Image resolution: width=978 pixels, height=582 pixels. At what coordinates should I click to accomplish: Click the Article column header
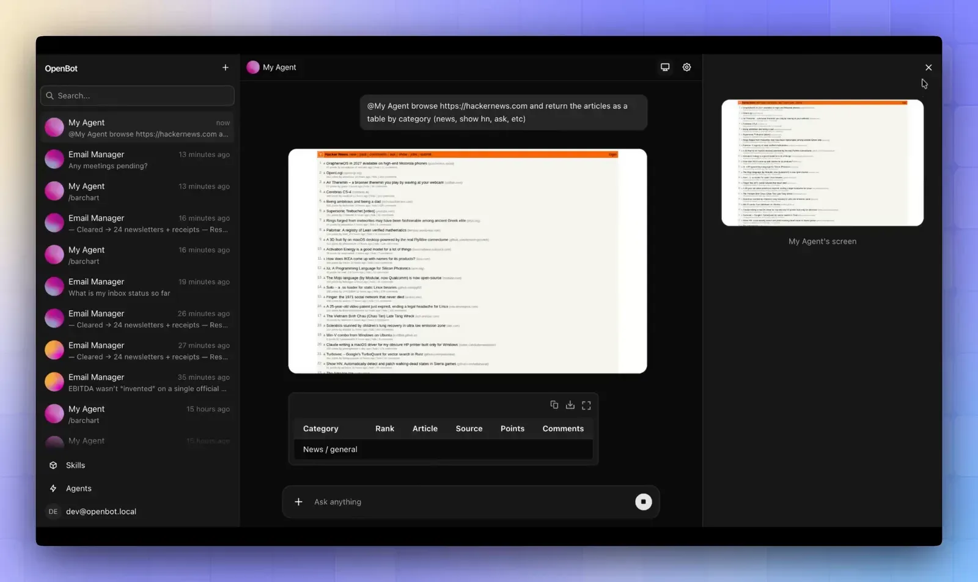click(425, 429)
